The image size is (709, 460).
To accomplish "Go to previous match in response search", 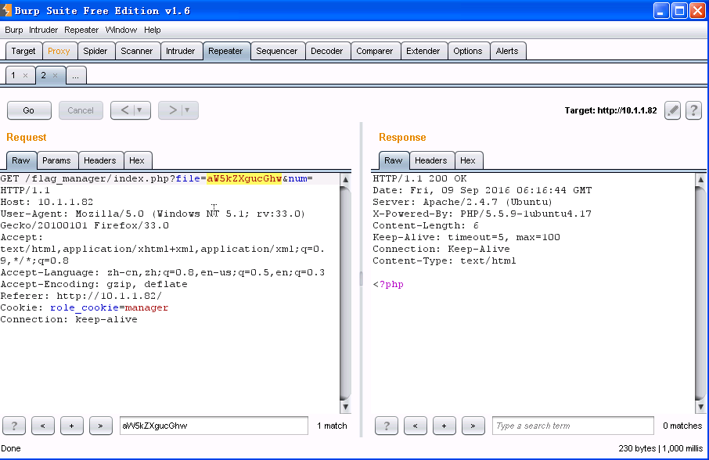I will pos(415,426).
